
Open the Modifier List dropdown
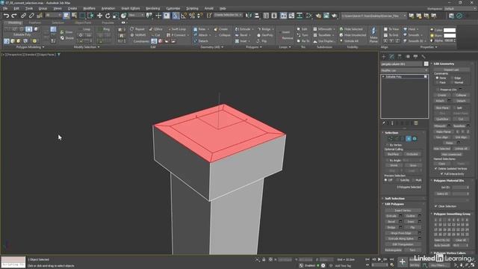[404, 70]
